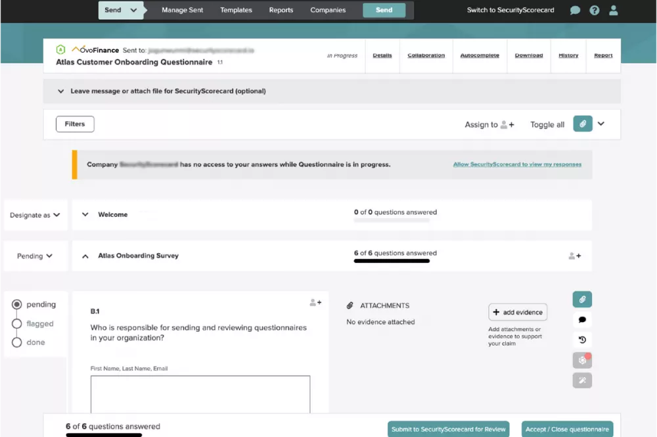Click the Atlas Onboarding Survey progress bar
The image size is (657, 437).
392,261
